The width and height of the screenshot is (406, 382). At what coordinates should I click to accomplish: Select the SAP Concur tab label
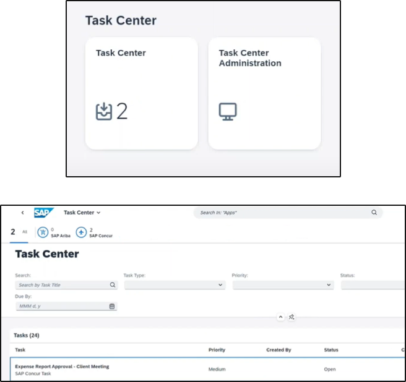101,236
